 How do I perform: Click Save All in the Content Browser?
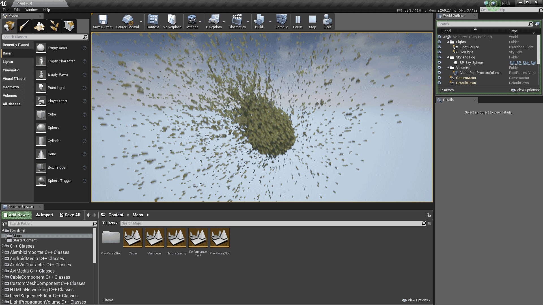click(x=70, y=215)
